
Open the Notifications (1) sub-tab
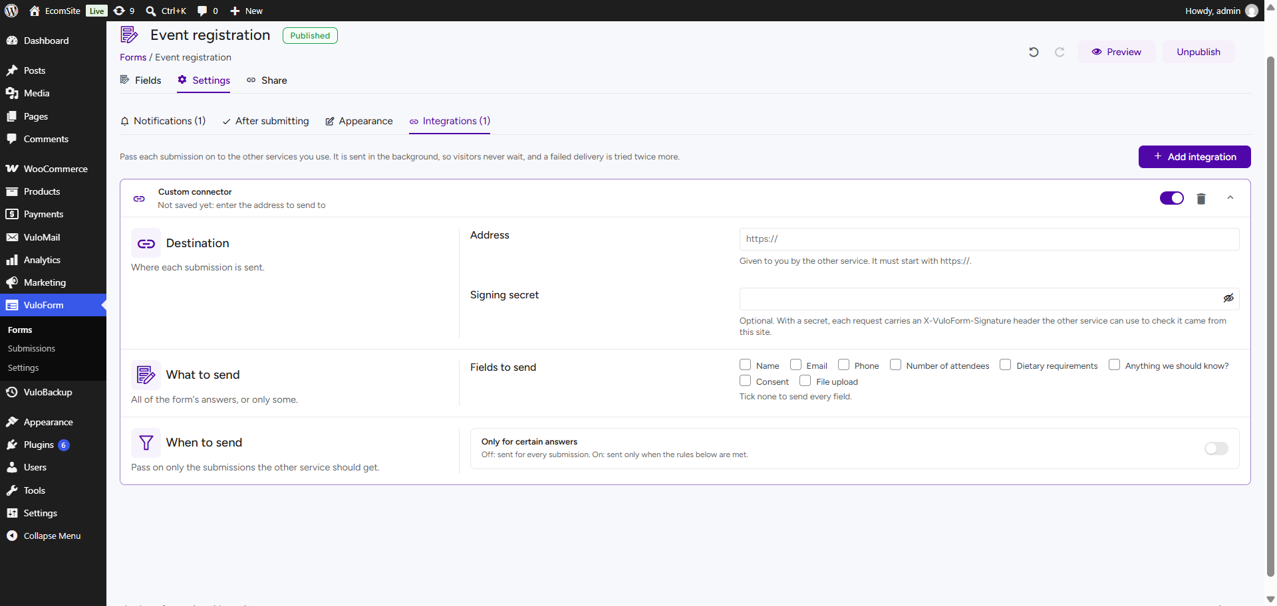pyautogui.click(x=163, y=121)
